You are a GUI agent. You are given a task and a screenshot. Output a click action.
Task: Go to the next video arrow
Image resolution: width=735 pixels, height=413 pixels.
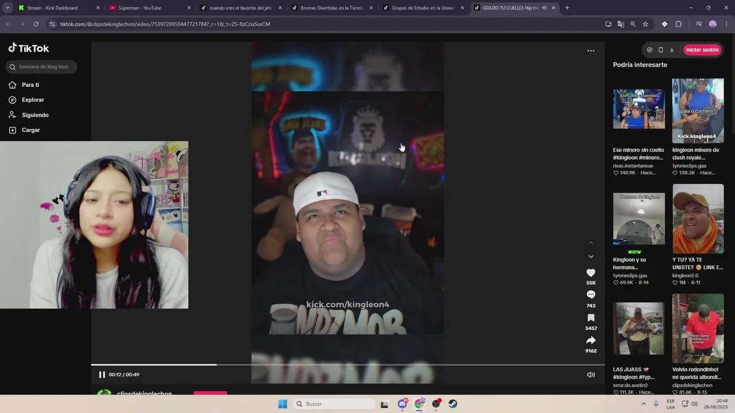[x=591, y=256]
